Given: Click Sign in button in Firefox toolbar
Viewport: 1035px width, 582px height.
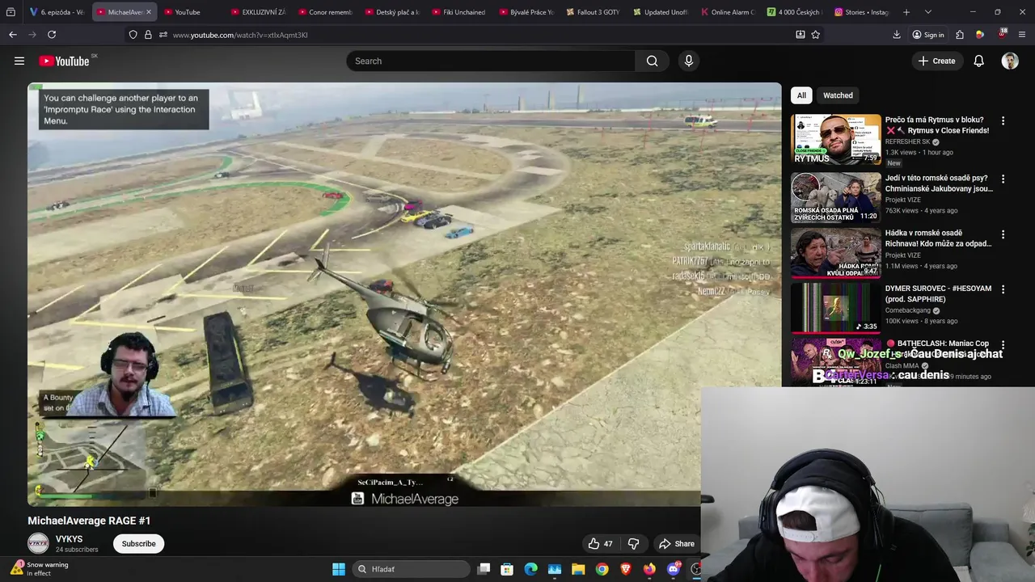Looking at the screenshot, I should (x=927, y=35).
